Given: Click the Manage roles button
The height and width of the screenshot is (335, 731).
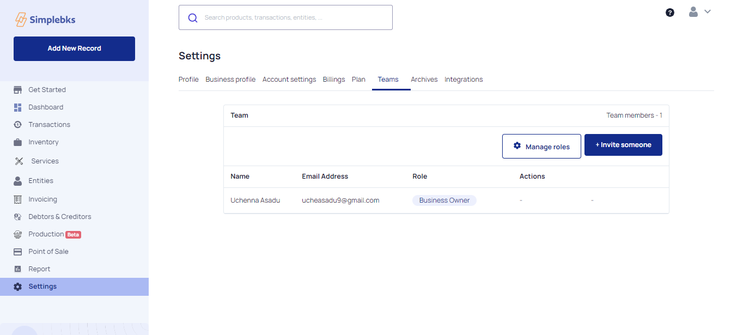Looking at the screenshot, I should tap(541, 147).
